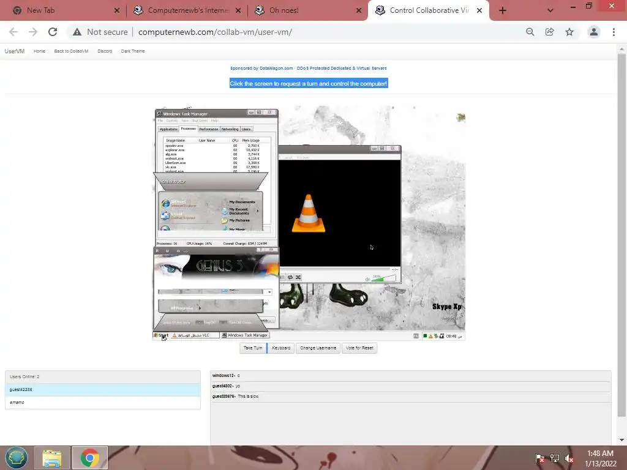The height and width of the screenshot is (470, 627).
Task: Toggle VLC shuffle button
Action: (298, 277)
